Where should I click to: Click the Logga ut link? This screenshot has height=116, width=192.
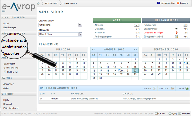[185, 3]
